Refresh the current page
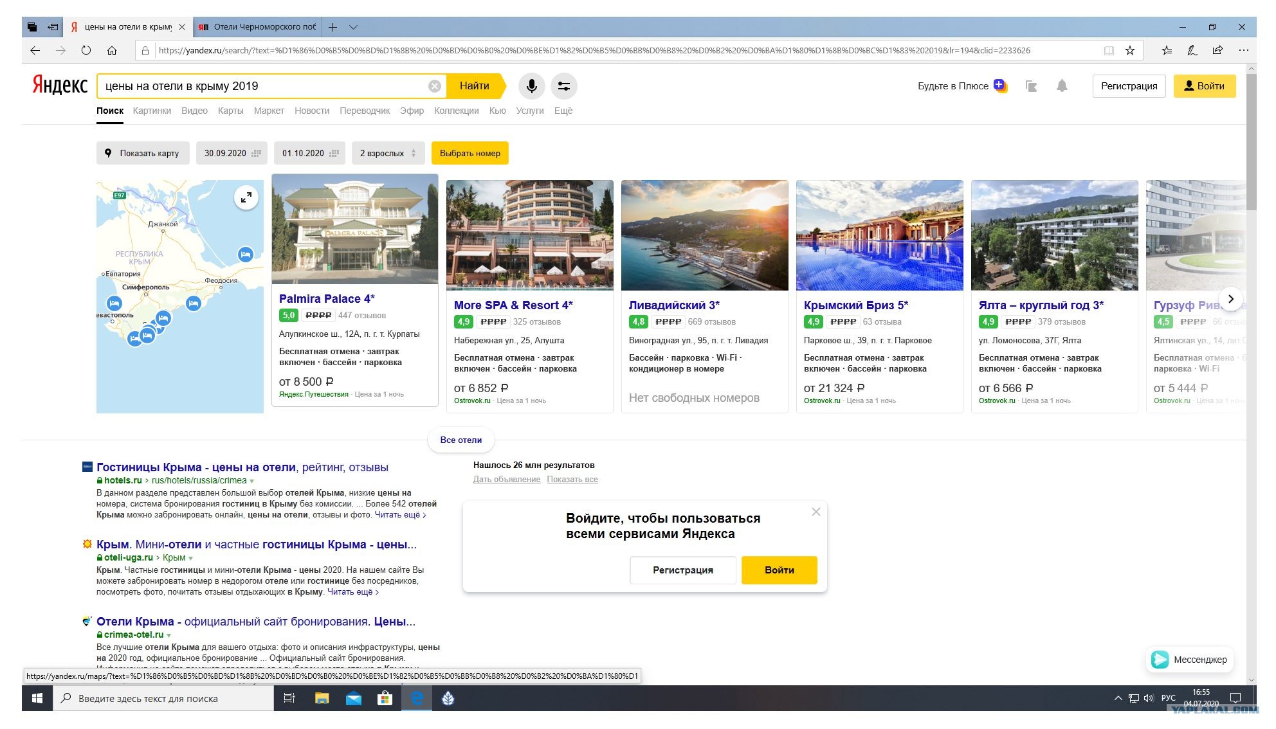This screenshot has height=729, width=1276. 86,50
